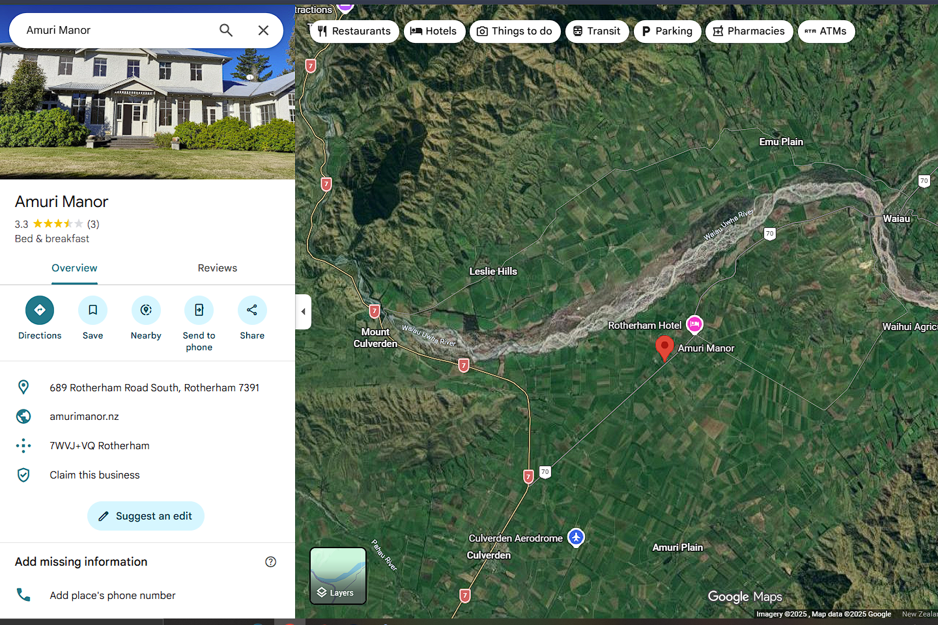The image size is (938, 625).
Task: Clear the search with X icon
Action: (263, 31)
